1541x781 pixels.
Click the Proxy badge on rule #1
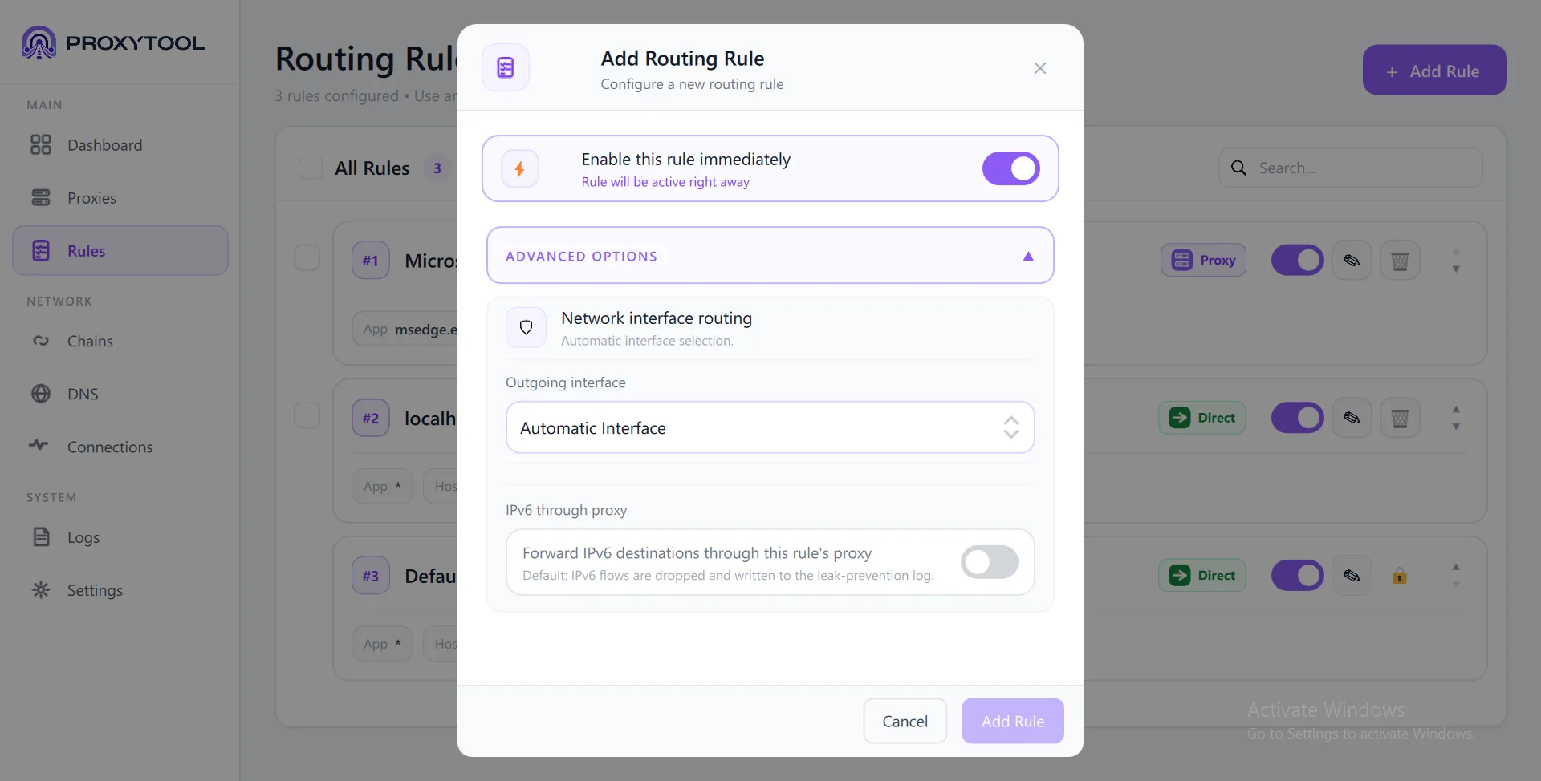point(1203,260)
